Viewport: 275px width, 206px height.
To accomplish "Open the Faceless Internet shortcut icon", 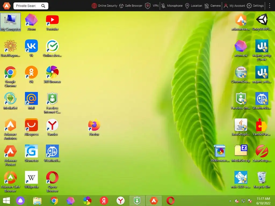I will click(52, 103).
